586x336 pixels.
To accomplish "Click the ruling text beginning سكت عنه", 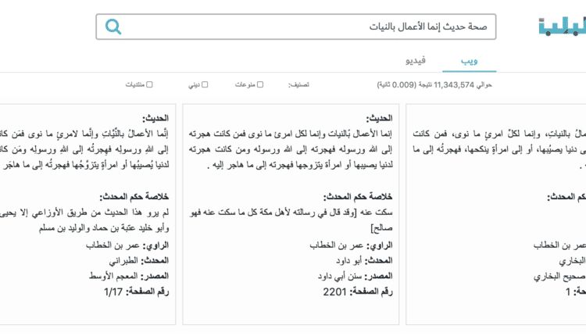I will pos(291,220).
